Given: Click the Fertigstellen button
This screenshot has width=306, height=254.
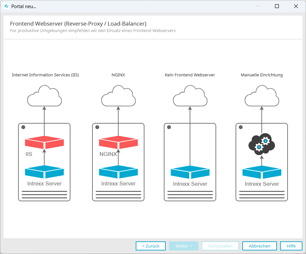Looking at the screenshot, I should [x=220, y=246].
